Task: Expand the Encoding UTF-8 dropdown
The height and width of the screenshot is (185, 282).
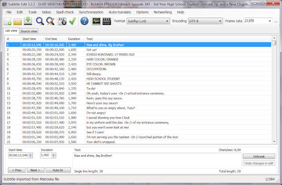Action: 220,21
